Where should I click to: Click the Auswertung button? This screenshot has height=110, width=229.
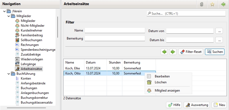(197, 105)
